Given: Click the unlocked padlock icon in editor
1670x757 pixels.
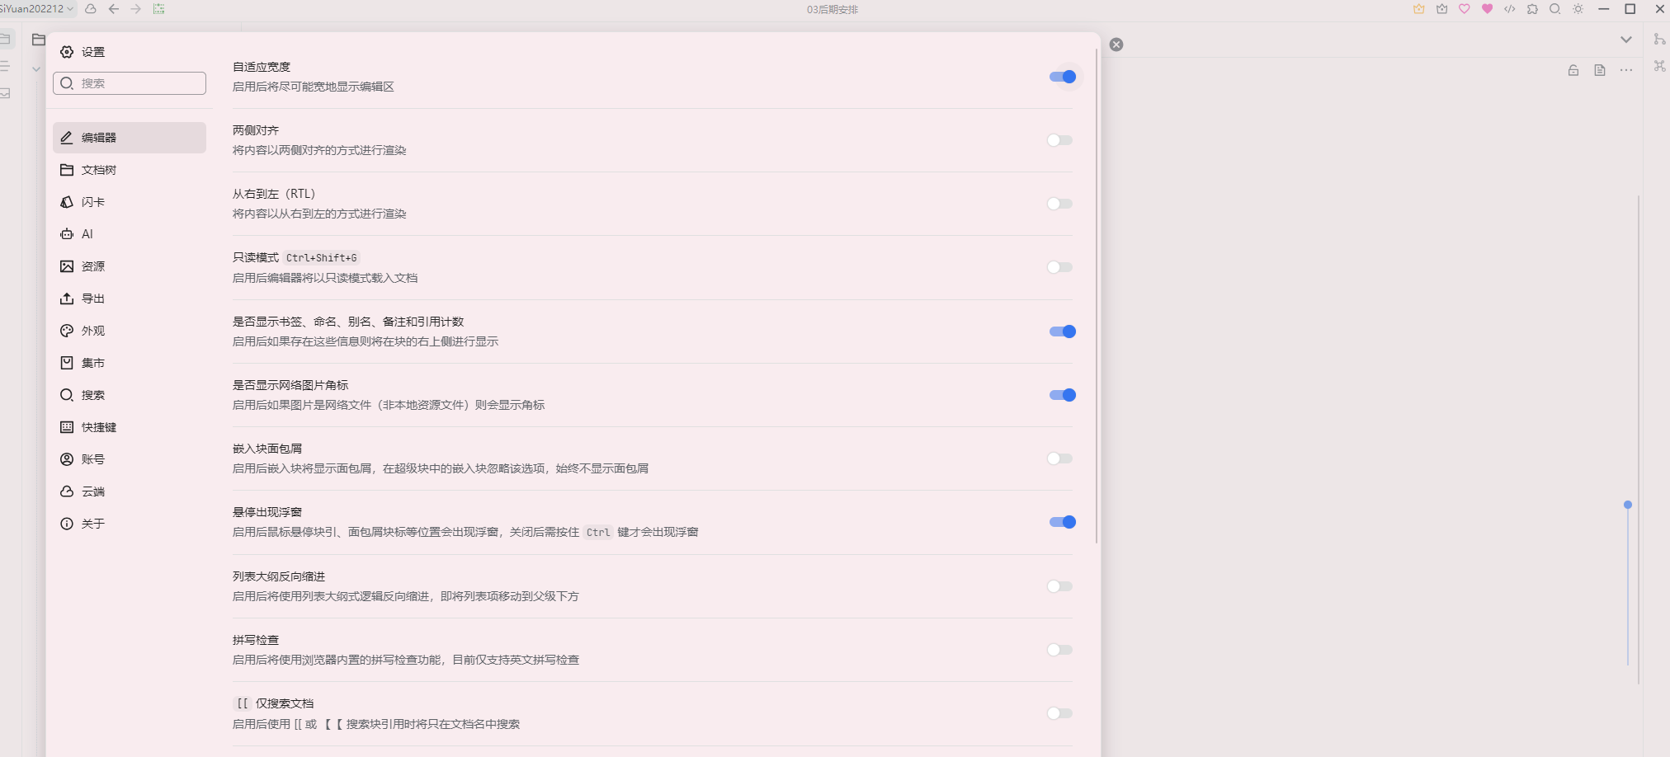Looking at the screenshot, I should pos(1573,70).
